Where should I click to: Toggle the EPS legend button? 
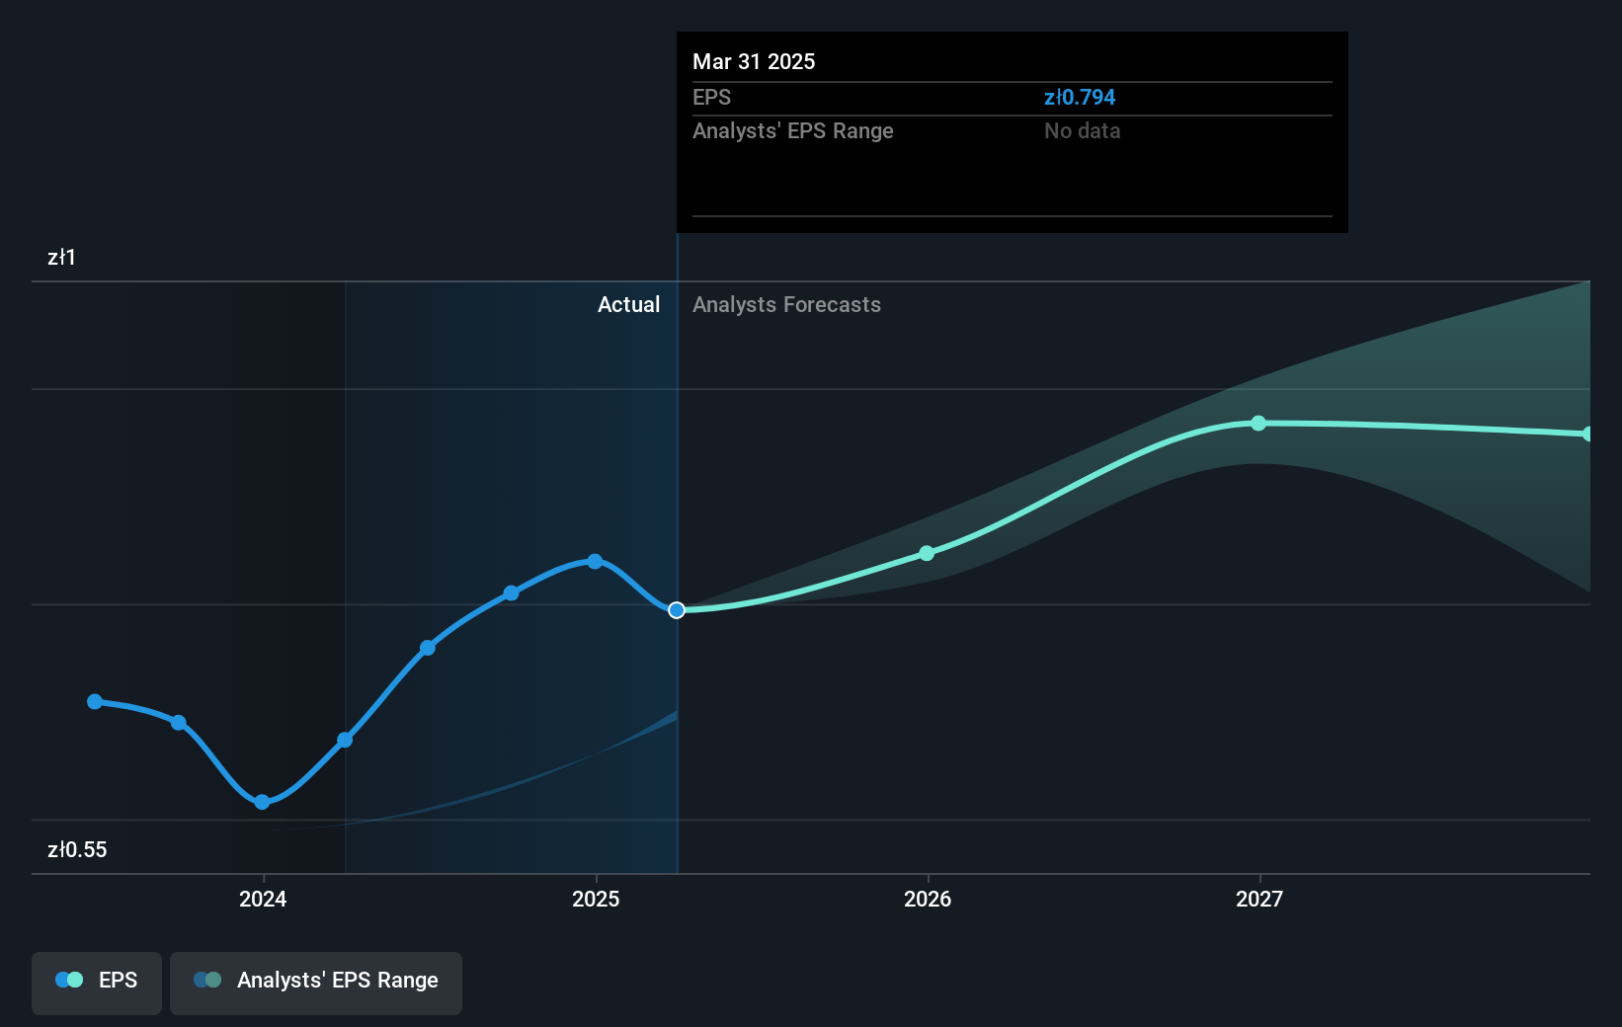point(97,983)
